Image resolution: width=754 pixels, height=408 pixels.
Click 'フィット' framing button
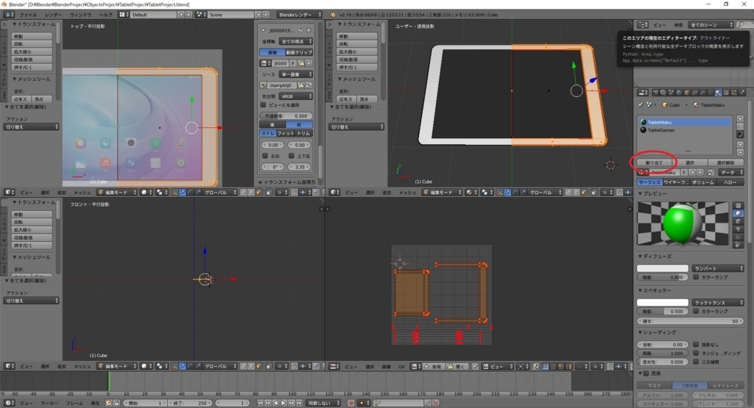click(286, 134)
